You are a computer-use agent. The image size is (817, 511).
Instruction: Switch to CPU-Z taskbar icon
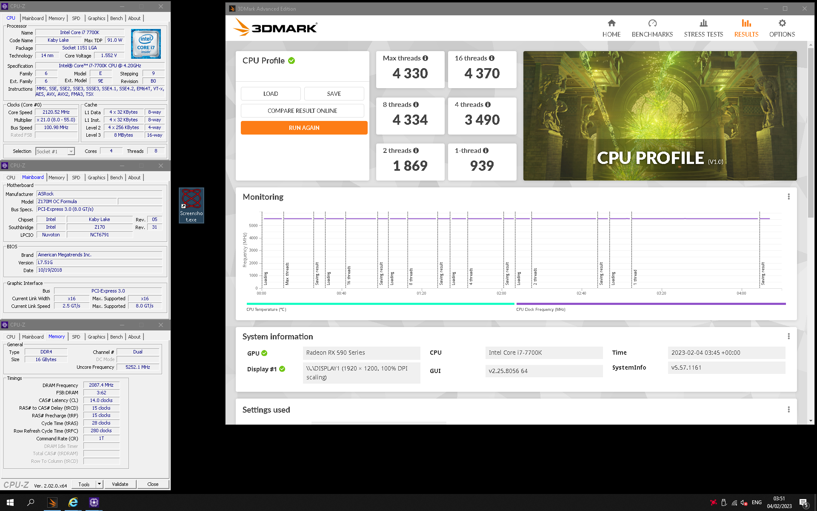coord(94,502)
